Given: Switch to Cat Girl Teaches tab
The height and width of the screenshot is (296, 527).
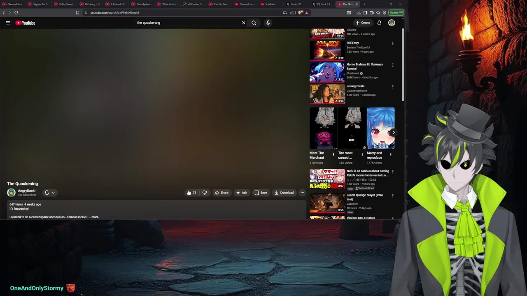Looking at the screenshot, I should click(x=219, y=4).
